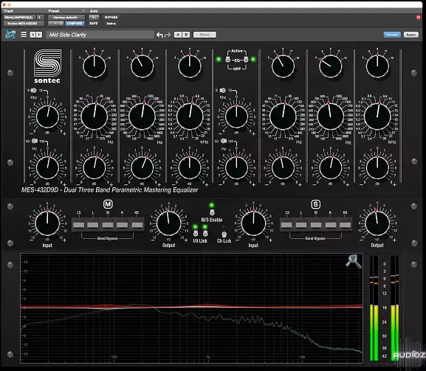Click the red icon at top right
This screenshot has width=426, height=371.
pos(419,18)
